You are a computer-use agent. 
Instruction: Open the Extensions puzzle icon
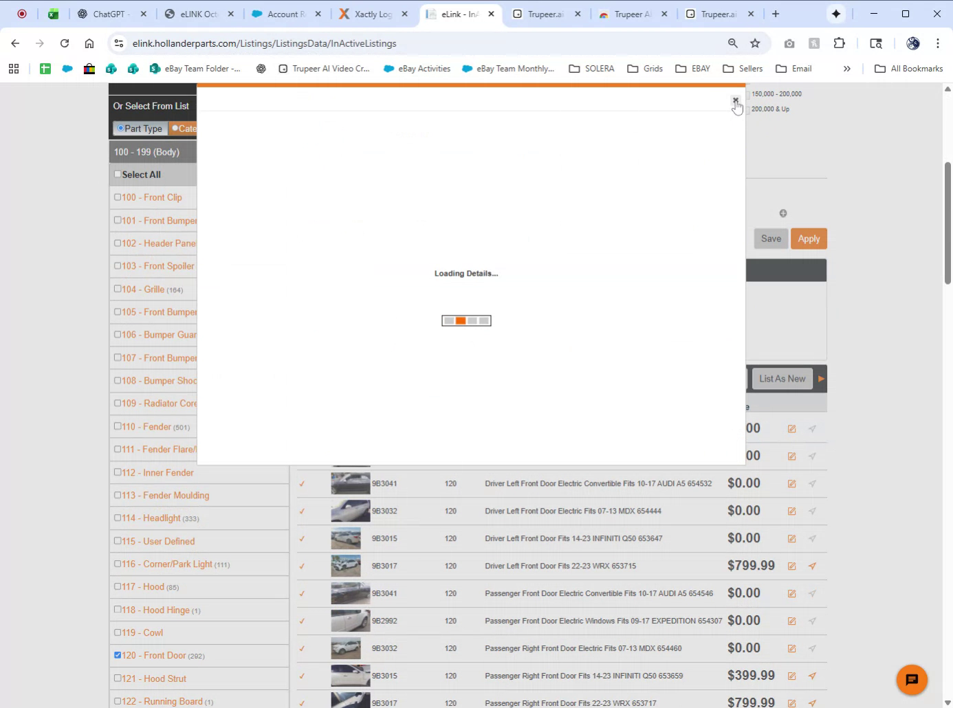[x=839, y=43]
